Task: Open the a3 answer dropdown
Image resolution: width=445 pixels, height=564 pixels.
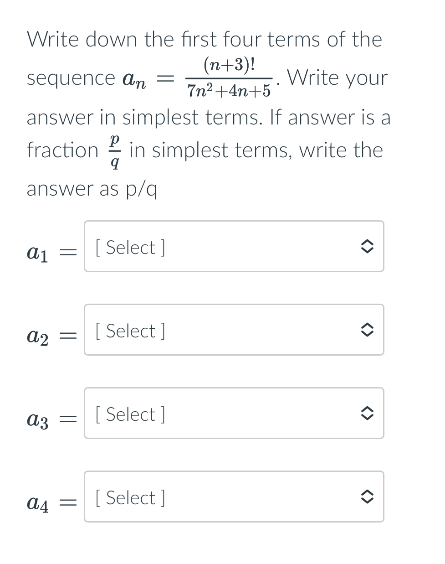Action: (234, 413)
